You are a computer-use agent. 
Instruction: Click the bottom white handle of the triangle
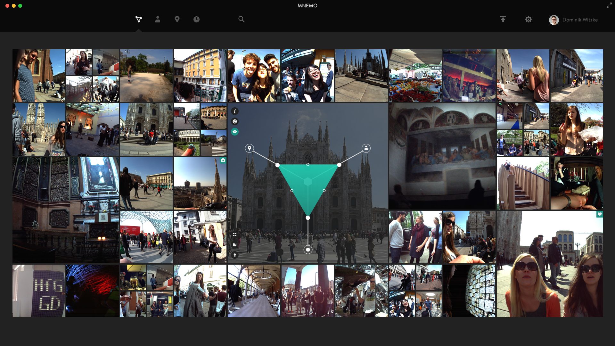(308, 218)
